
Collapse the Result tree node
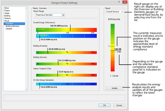[x=7, y=21]
